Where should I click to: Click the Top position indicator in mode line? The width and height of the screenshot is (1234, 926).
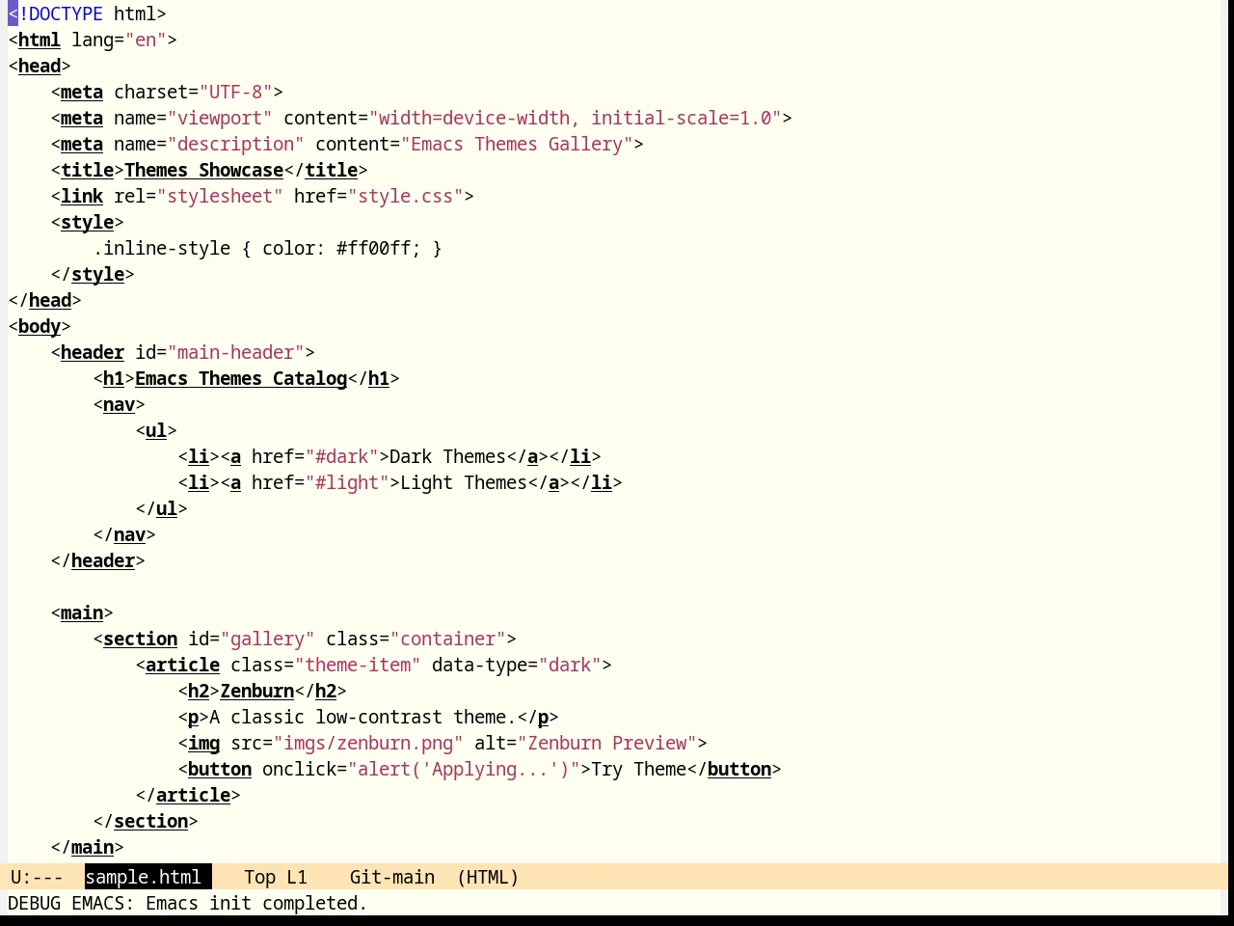[259, 877]
